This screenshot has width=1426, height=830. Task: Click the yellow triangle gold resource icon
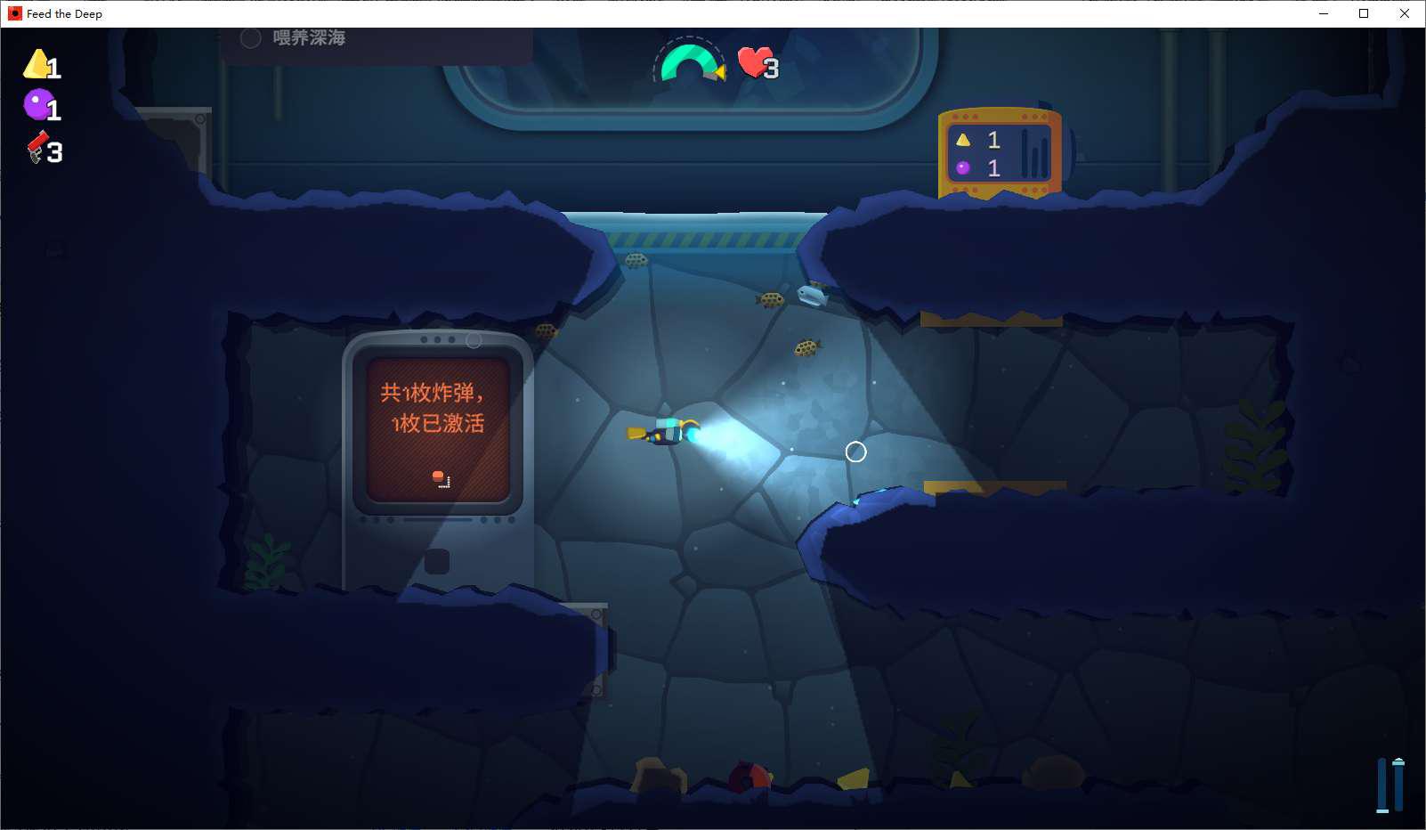(36, 64)
